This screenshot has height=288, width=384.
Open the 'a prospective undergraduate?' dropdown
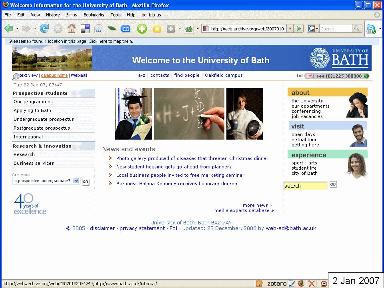(x=46, y=181)
